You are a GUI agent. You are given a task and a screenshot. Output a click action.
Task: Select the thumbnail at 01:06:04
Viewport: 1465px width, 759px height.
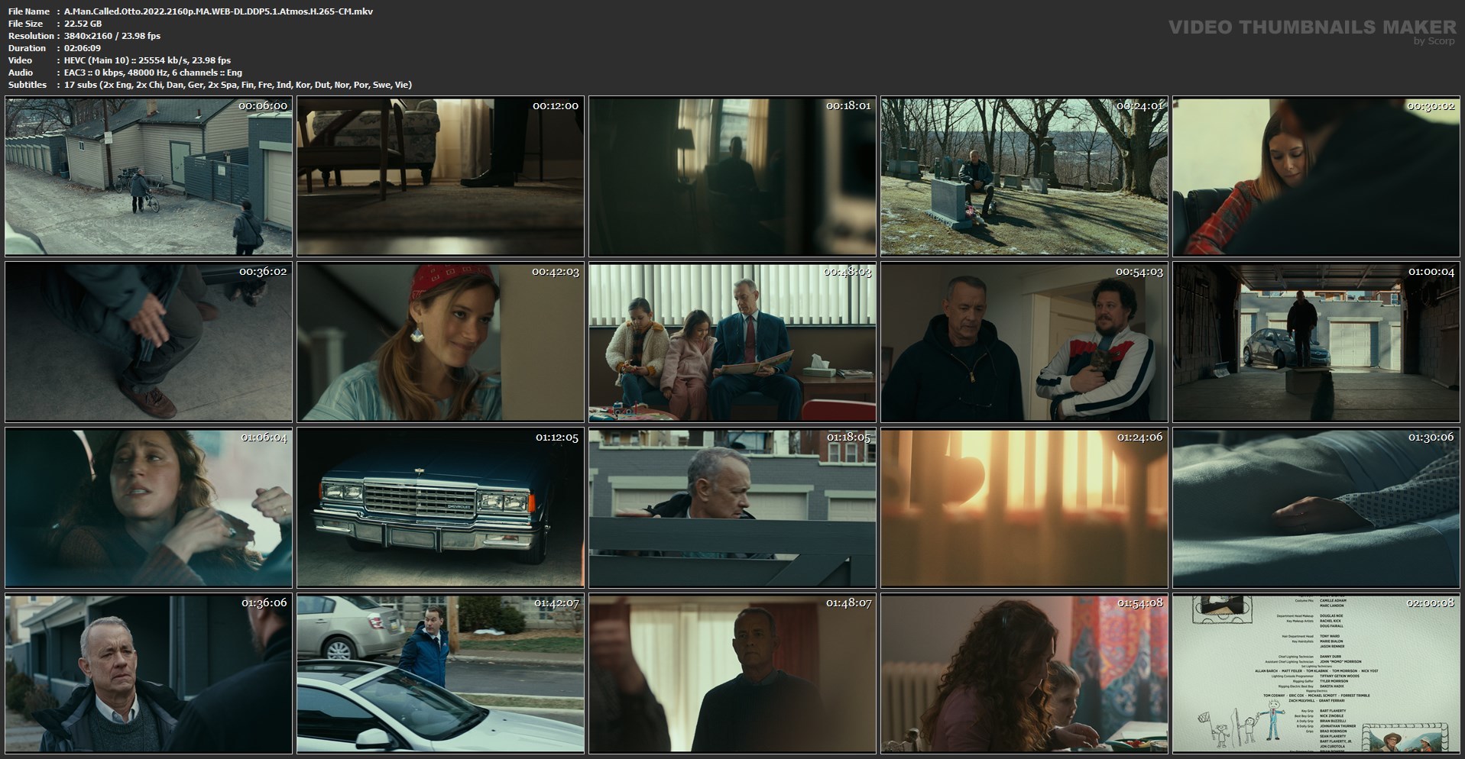[148, 508]
